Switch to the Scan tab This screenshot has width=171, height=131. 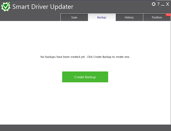74,17
